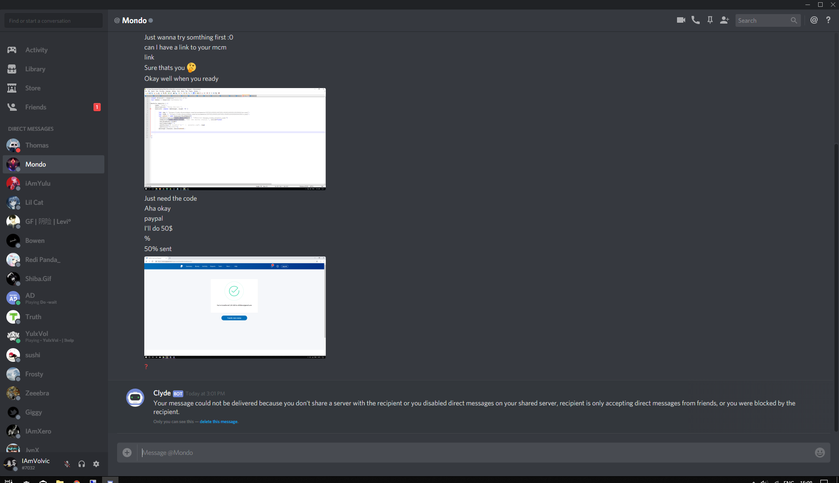The height and width of the screenshot is (483, 839).
Task: Click the taskbar volume icon
Action: 764,481
